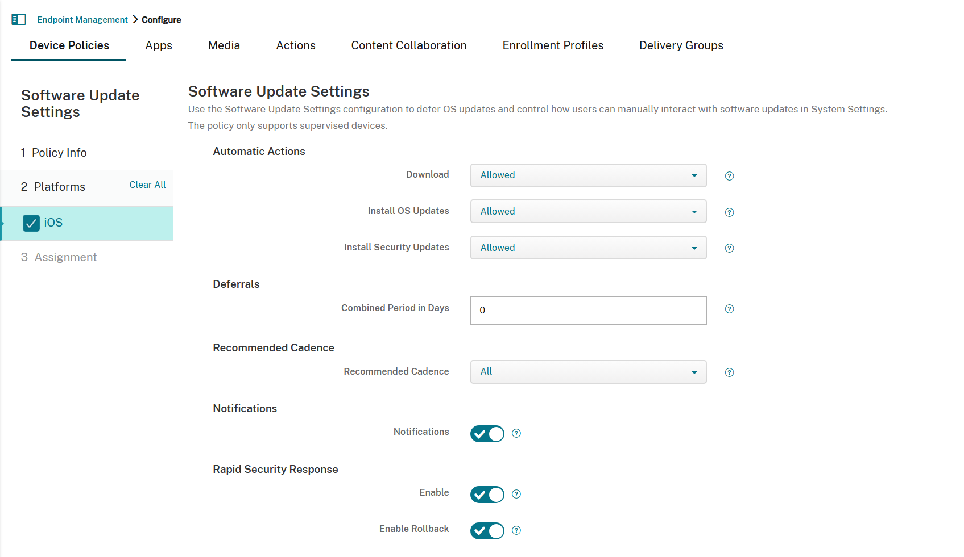Click the Endpoint Management breadcrumb link

pyautogui.click(x=82, y=20)
